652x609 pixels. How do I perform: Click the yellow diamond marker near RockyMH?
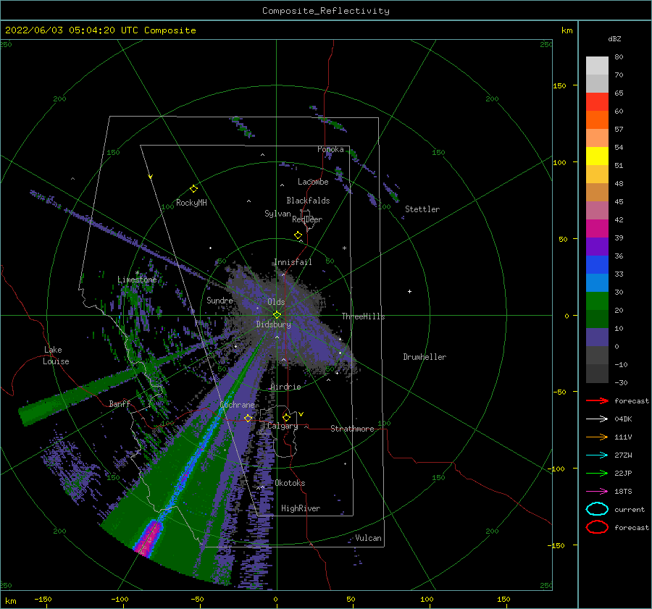tap(193, 189)
